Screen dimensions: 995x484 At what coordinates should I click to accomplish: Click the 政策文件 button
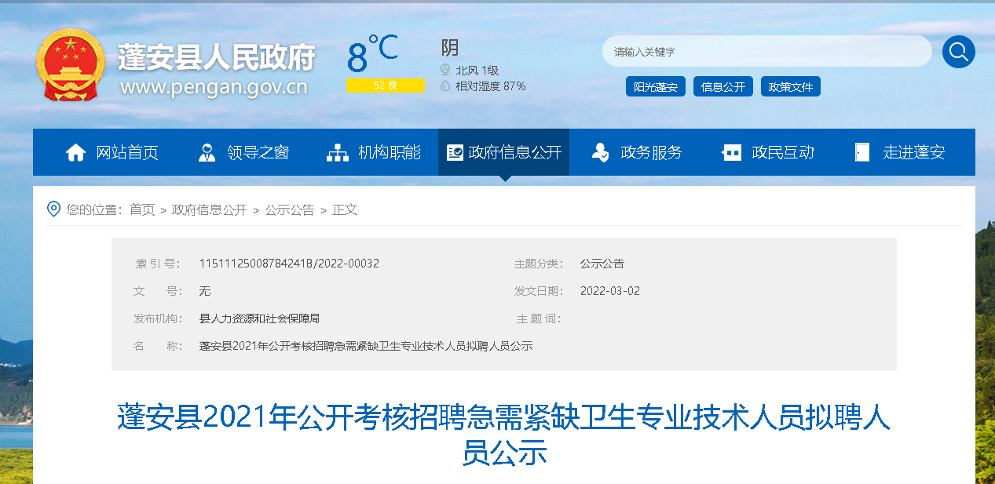[x=791, y=87]
